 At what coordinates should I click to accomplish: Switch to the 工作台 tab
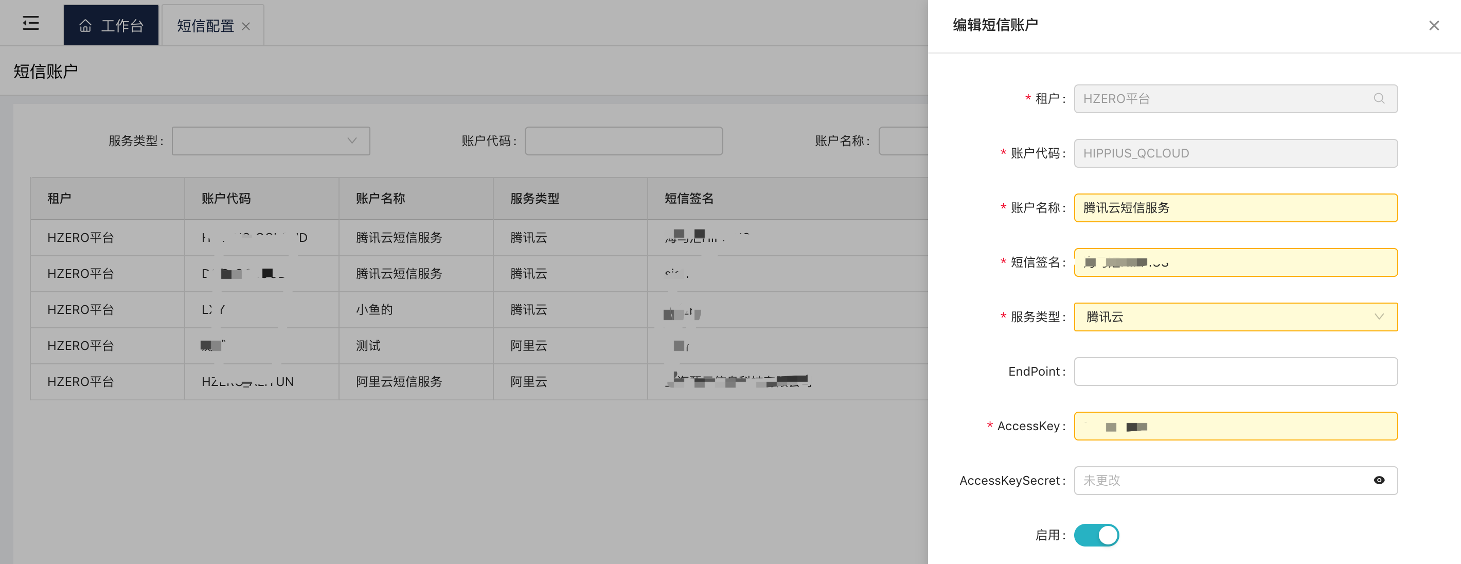click(x=111, y=26)
